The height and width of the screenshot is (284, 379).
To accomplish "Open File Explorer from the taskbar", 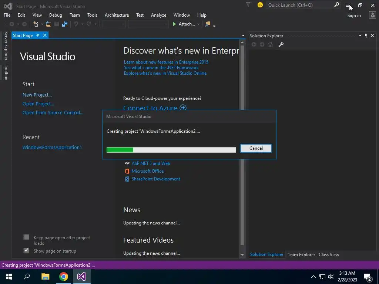I will click(45, 277).
